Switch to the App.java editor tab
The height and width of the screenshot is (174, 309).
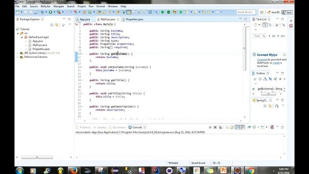point(85,19)
